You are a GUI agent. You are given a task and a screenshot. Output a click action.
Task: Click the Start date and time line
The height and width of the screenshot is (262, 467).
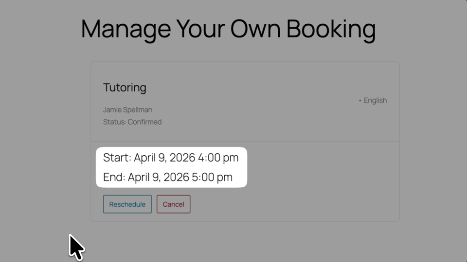coord(171,158)
